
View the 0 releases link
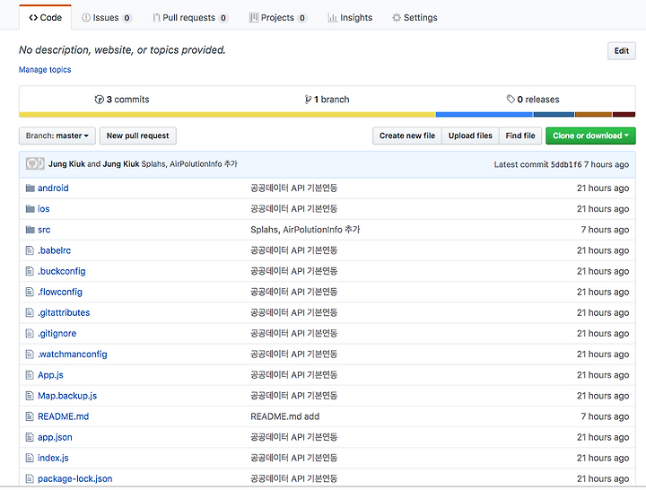coord(533,100)
